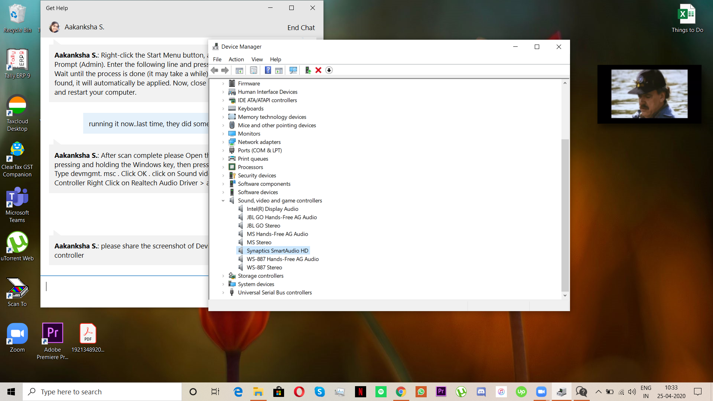Open the View menu in Device Manager
Viewport: 713px width, 401px height.
[257, 59]
